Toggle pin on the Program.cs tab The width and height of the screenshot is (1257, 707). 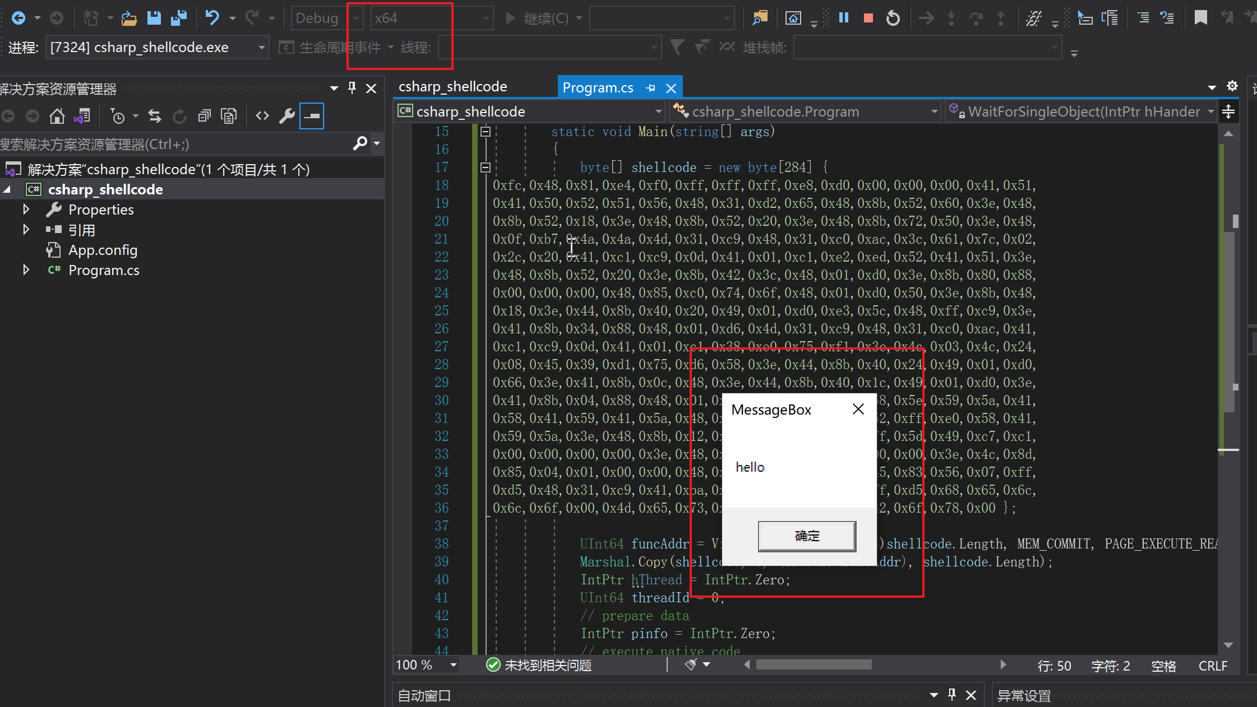tap(650, 88)
